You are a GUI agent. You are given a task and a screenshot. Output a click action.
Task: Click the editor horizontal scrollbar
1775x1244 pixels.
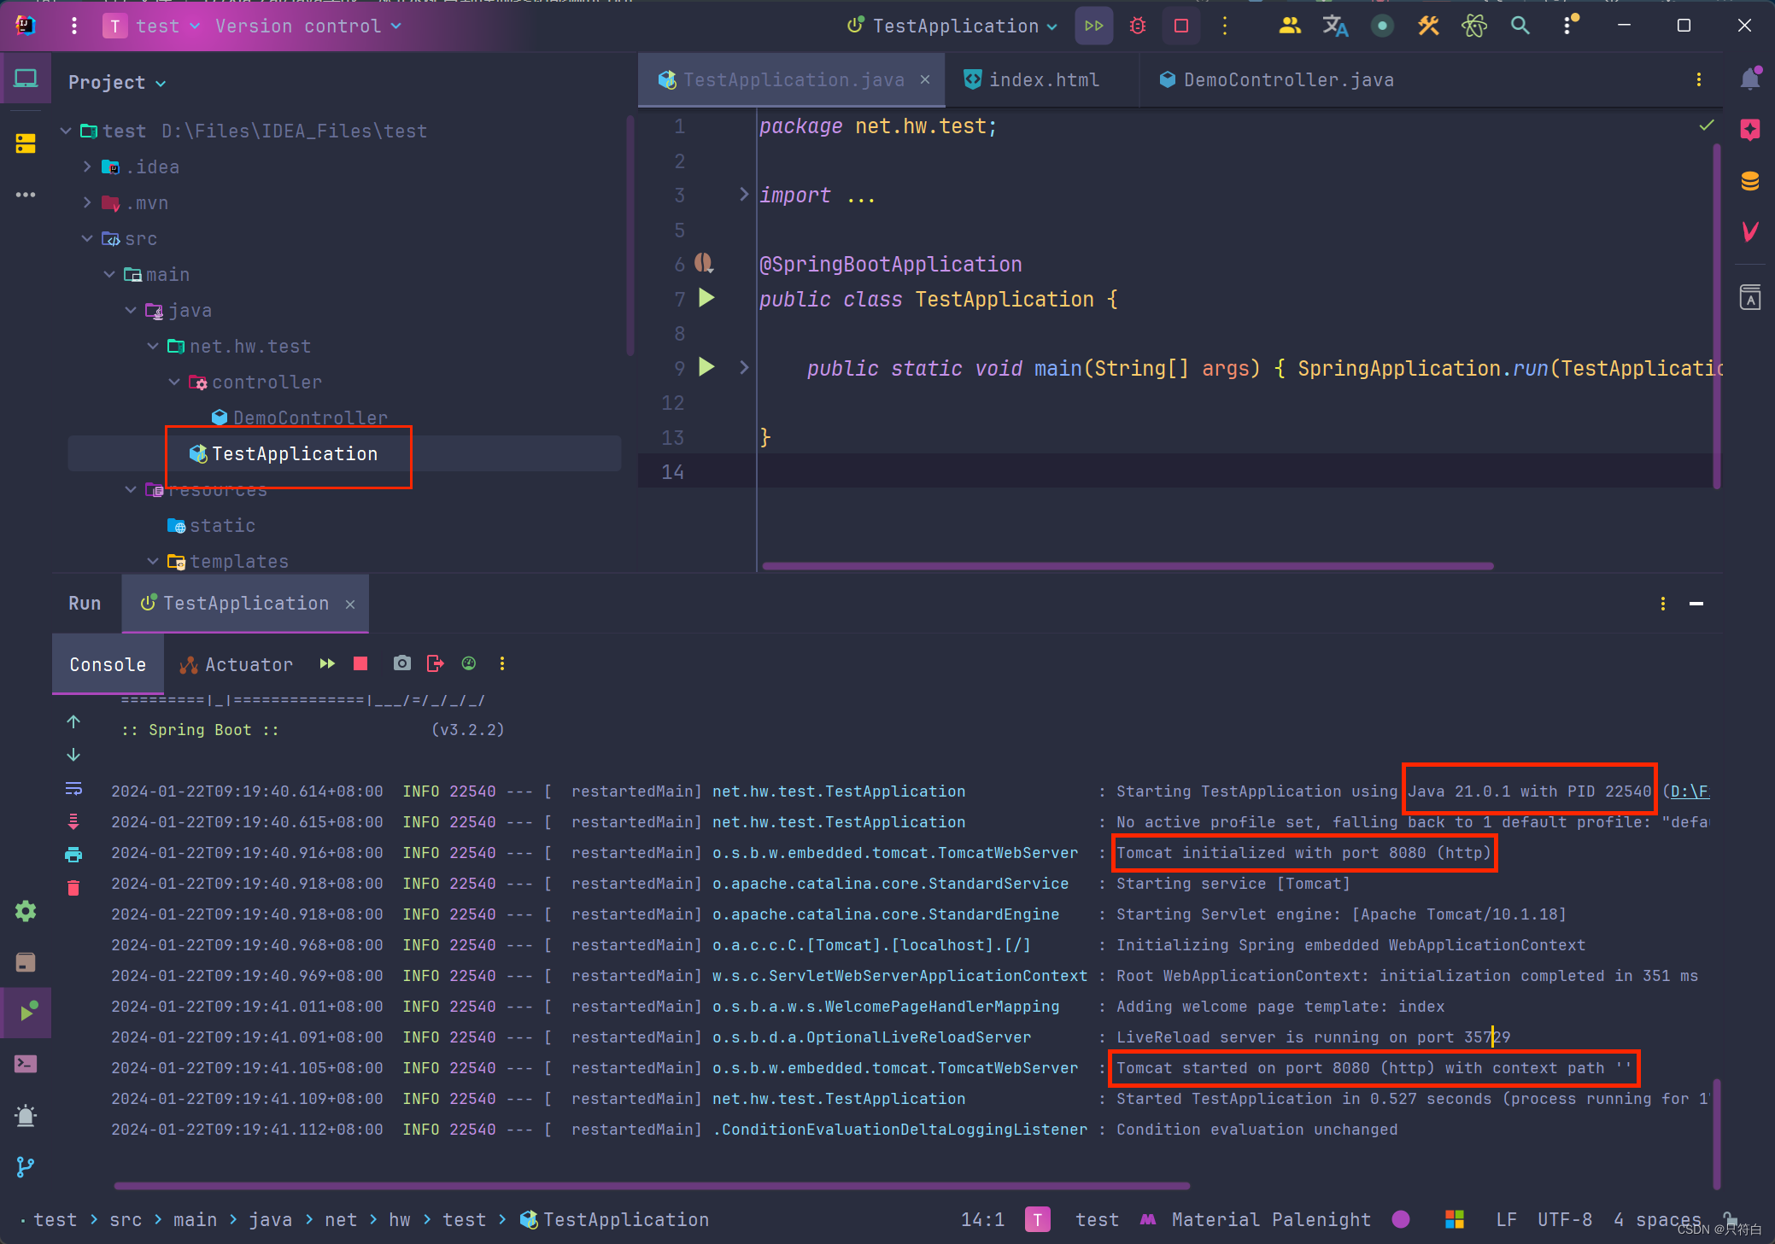[x=1128, y=565]
